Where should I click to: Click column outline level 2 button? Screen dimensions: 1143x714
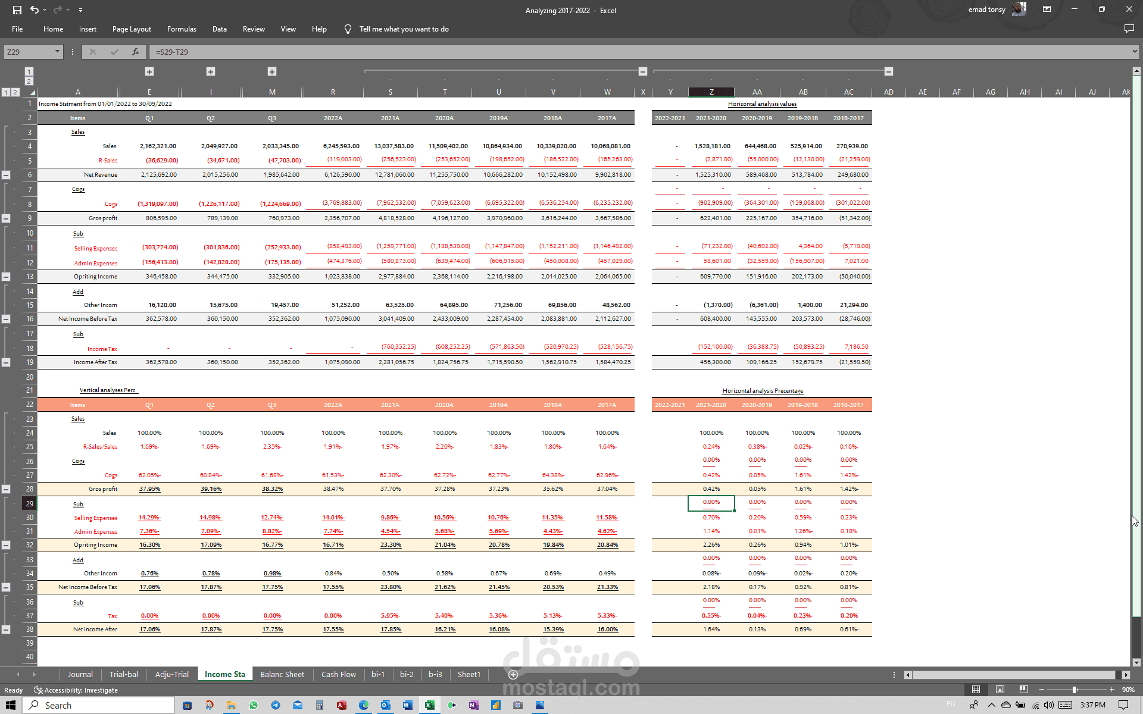[29, 82]
